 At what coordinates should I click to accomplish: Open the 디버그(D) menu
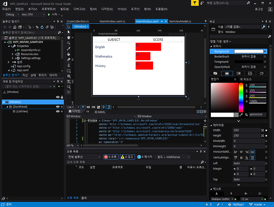[x=79, y=9]
